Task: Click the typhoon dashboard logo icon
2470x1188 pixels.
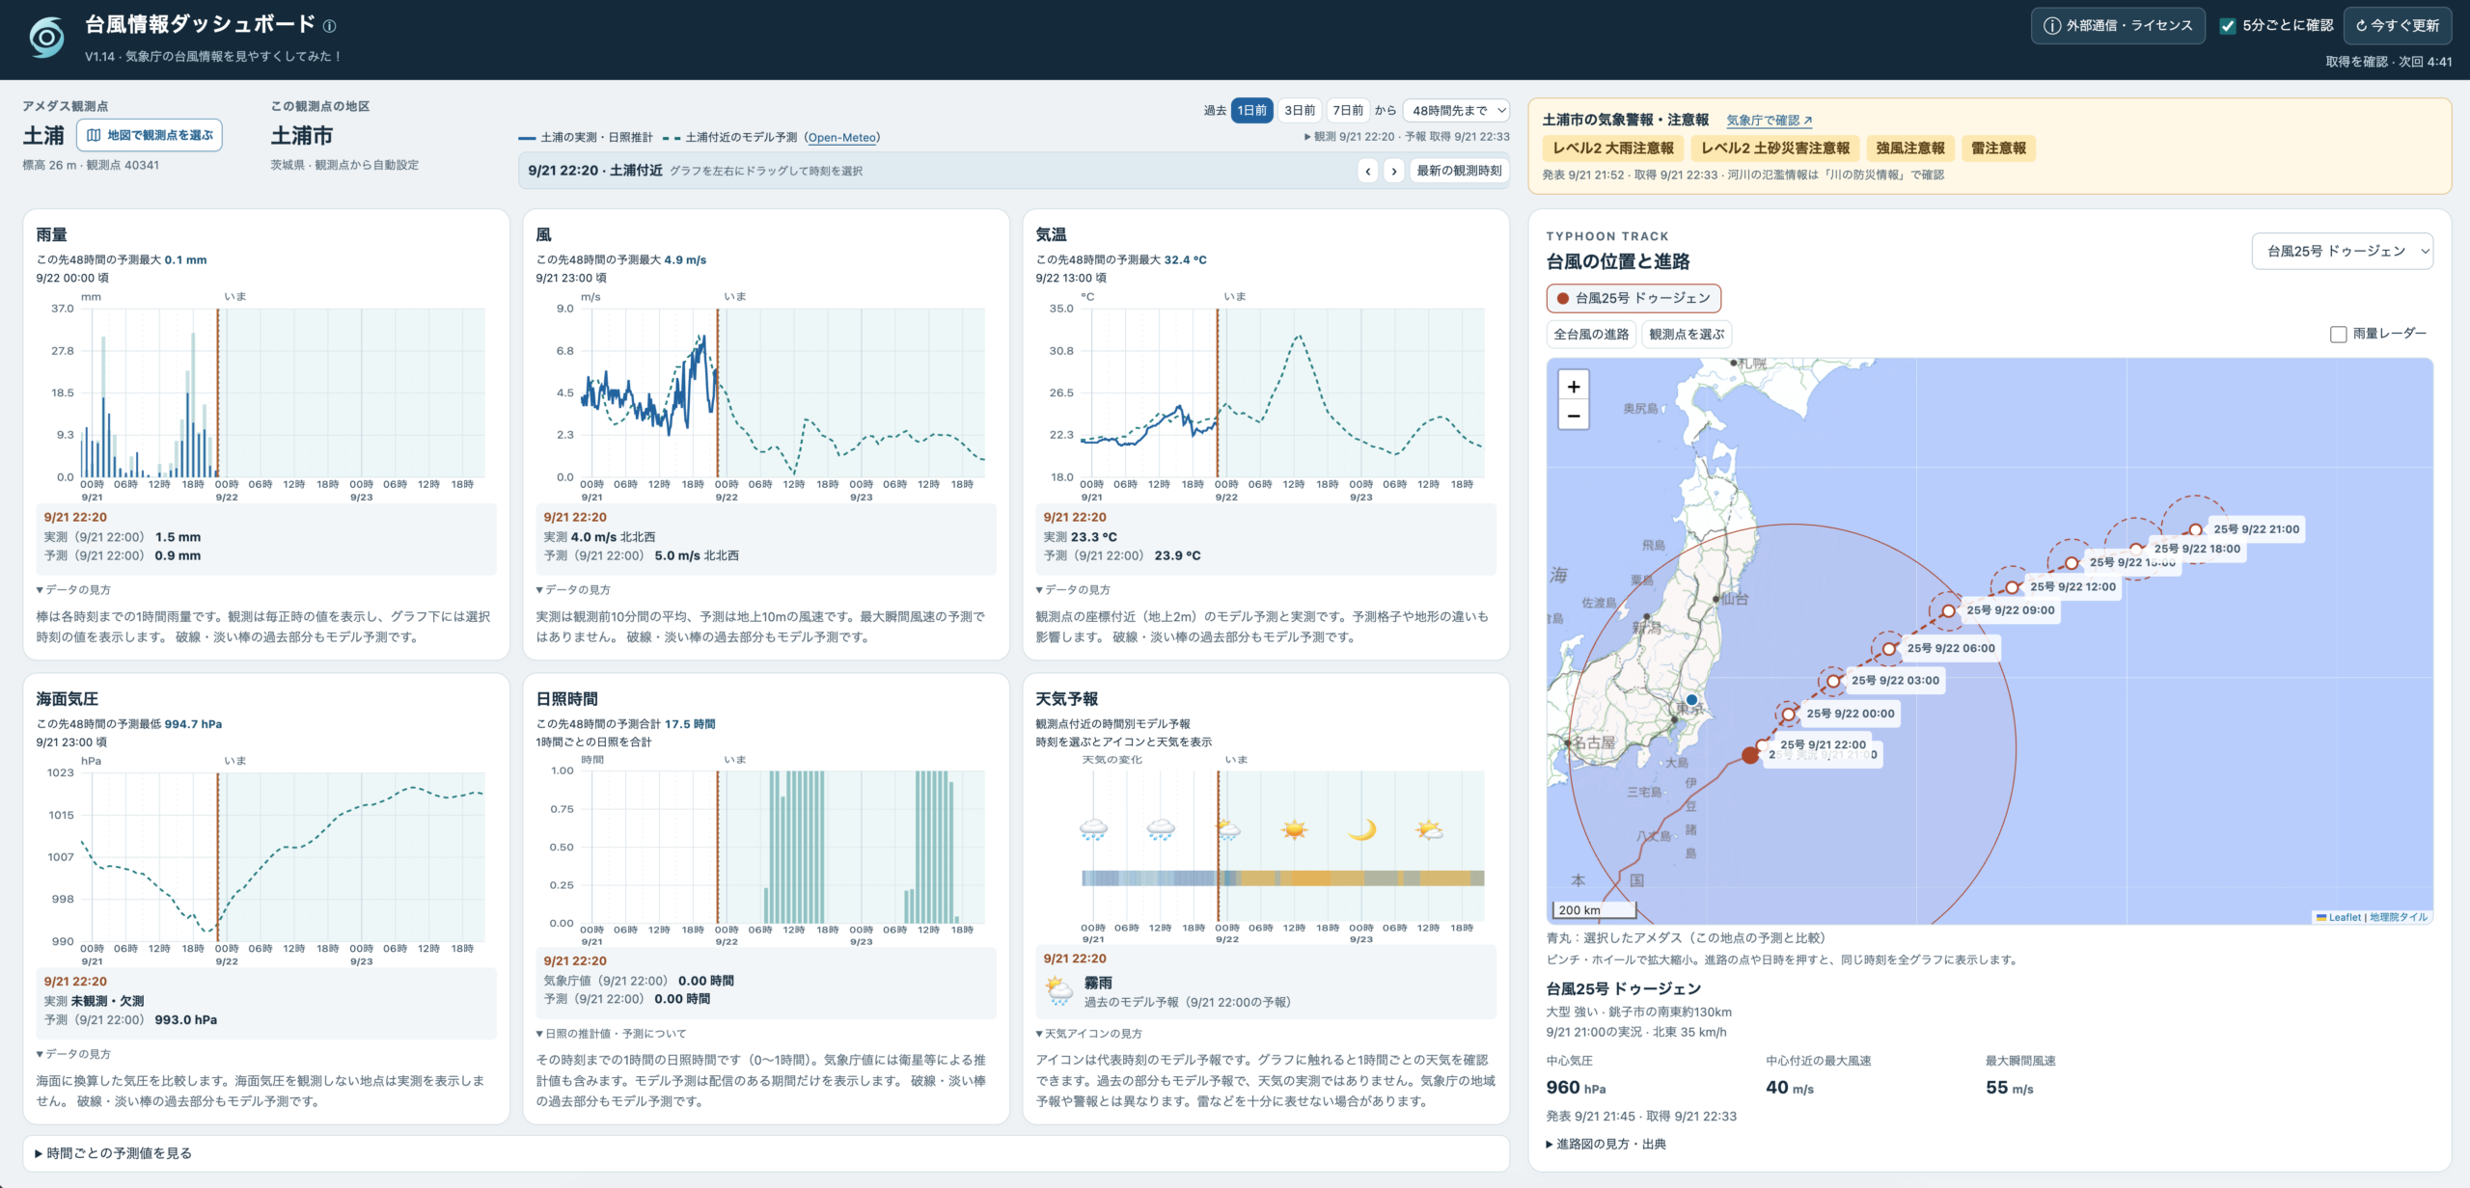Action: point(47,38)
